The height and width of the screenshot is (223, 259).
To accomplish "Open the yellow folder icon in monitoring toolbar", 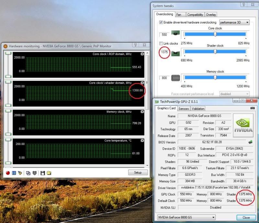I will point(49,173).
